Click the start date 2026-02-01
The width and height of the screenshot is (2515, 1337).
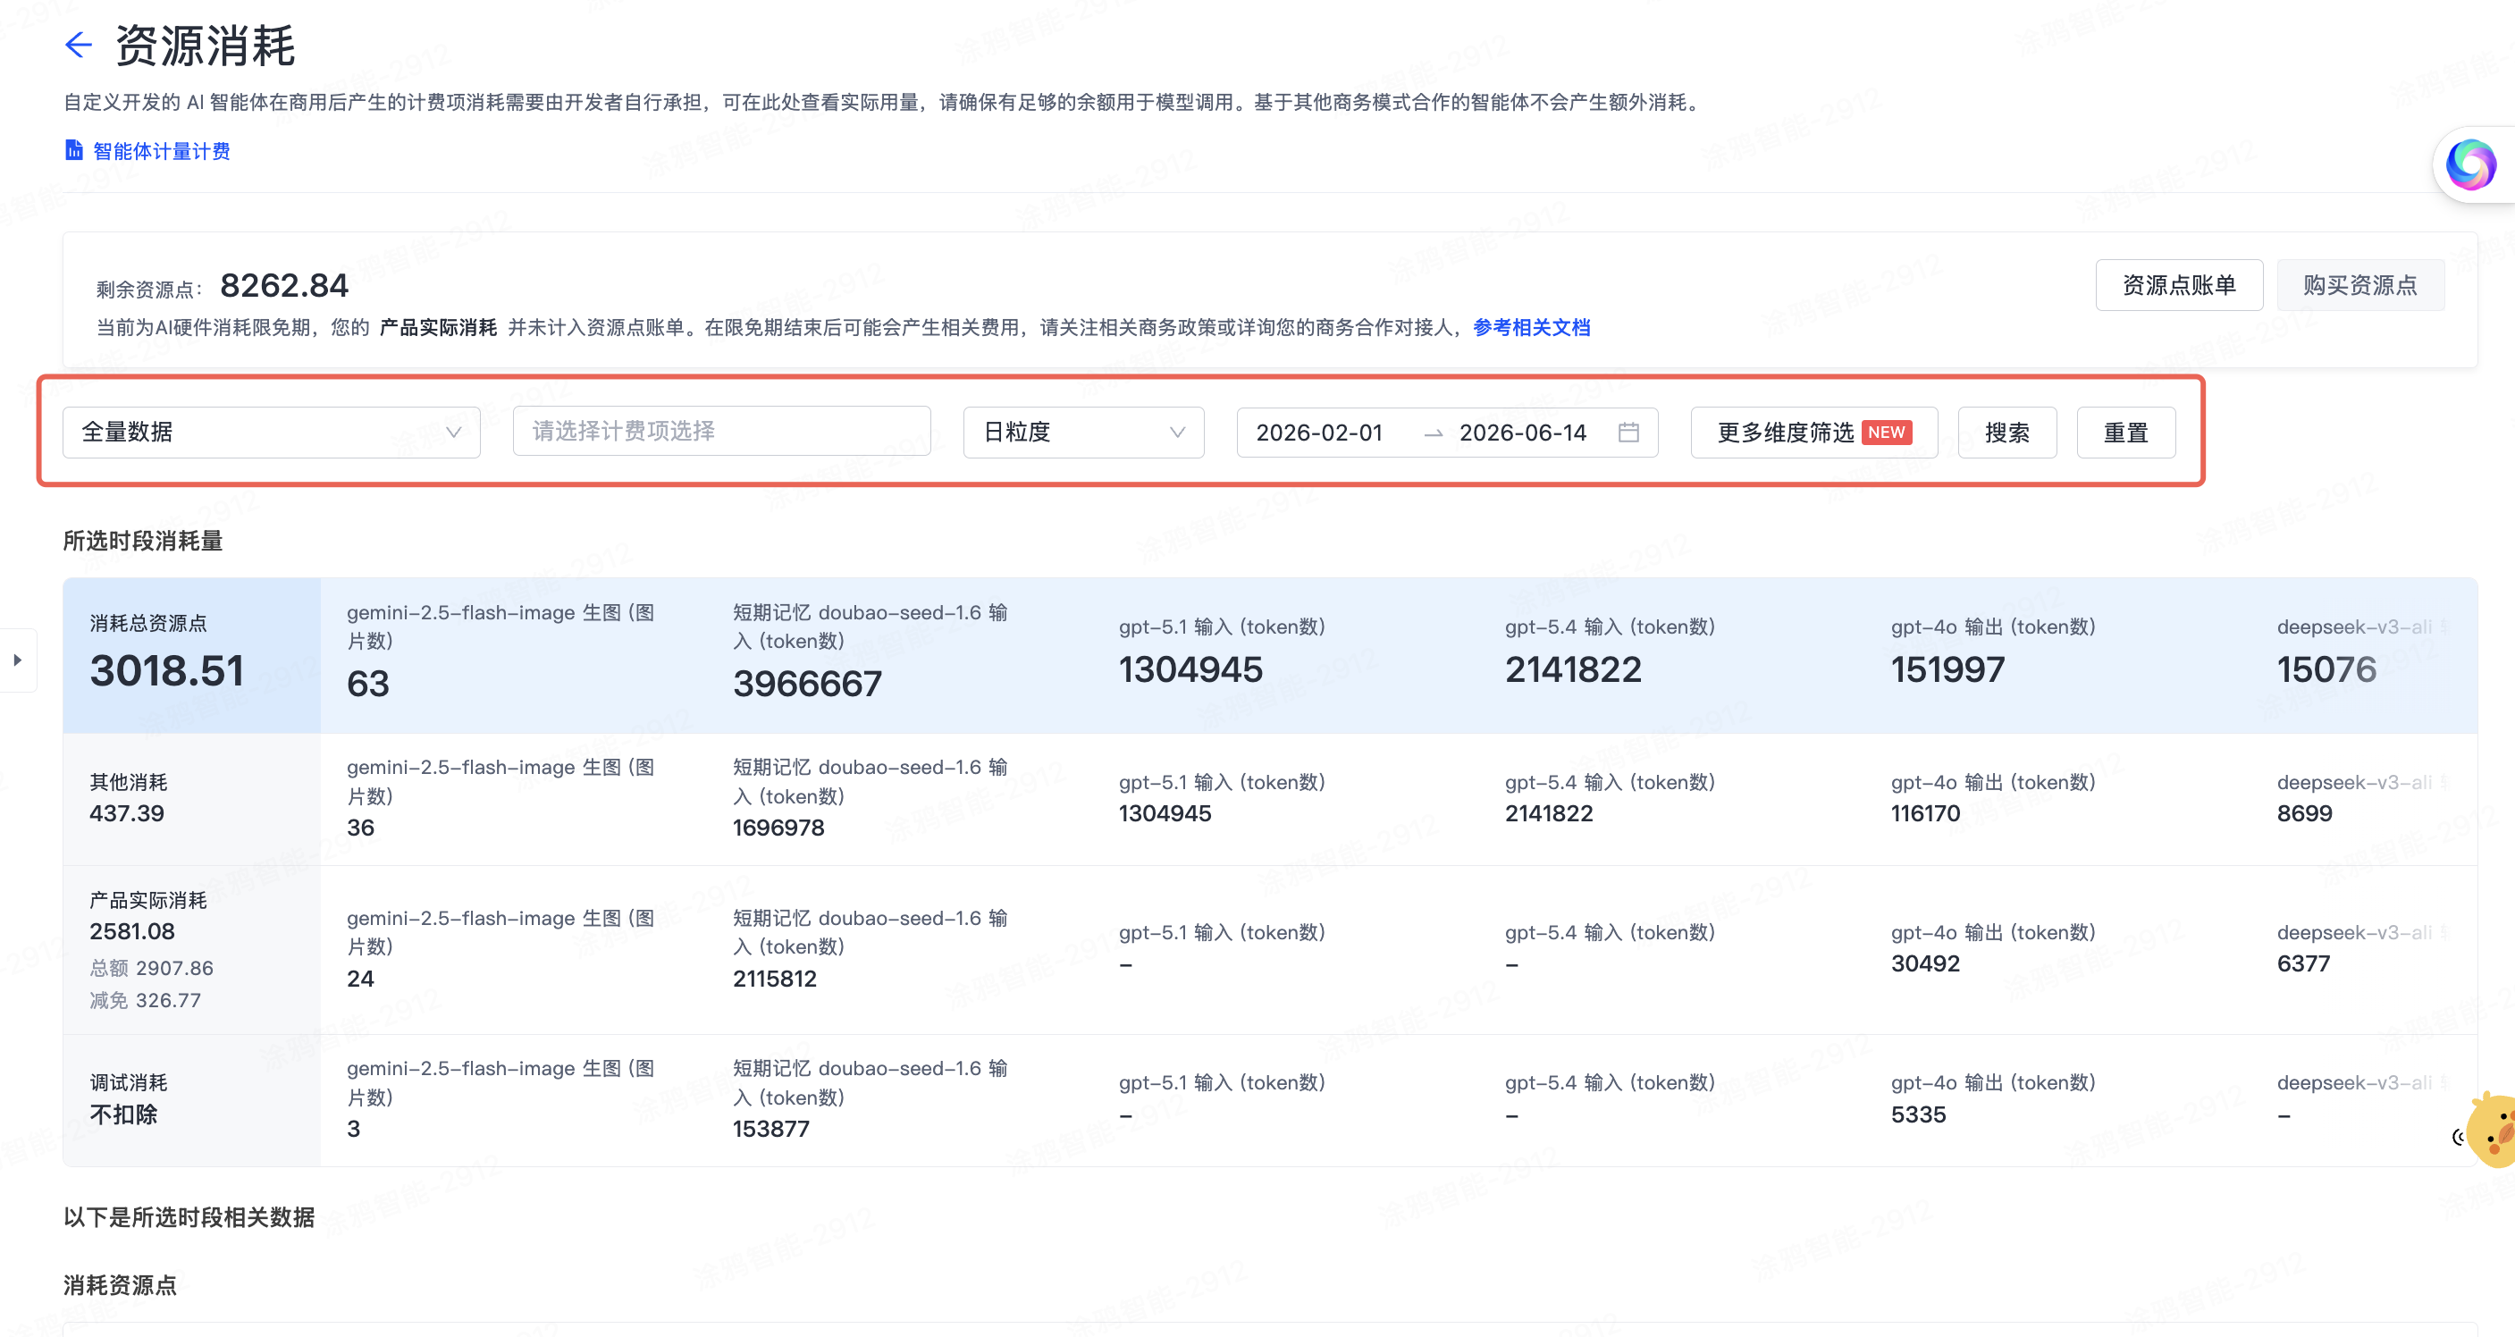(1319, 433)
